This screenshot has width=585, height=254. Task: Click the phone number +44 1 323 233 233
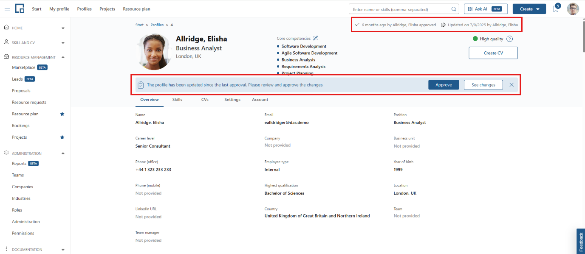[x=153, y=170]
